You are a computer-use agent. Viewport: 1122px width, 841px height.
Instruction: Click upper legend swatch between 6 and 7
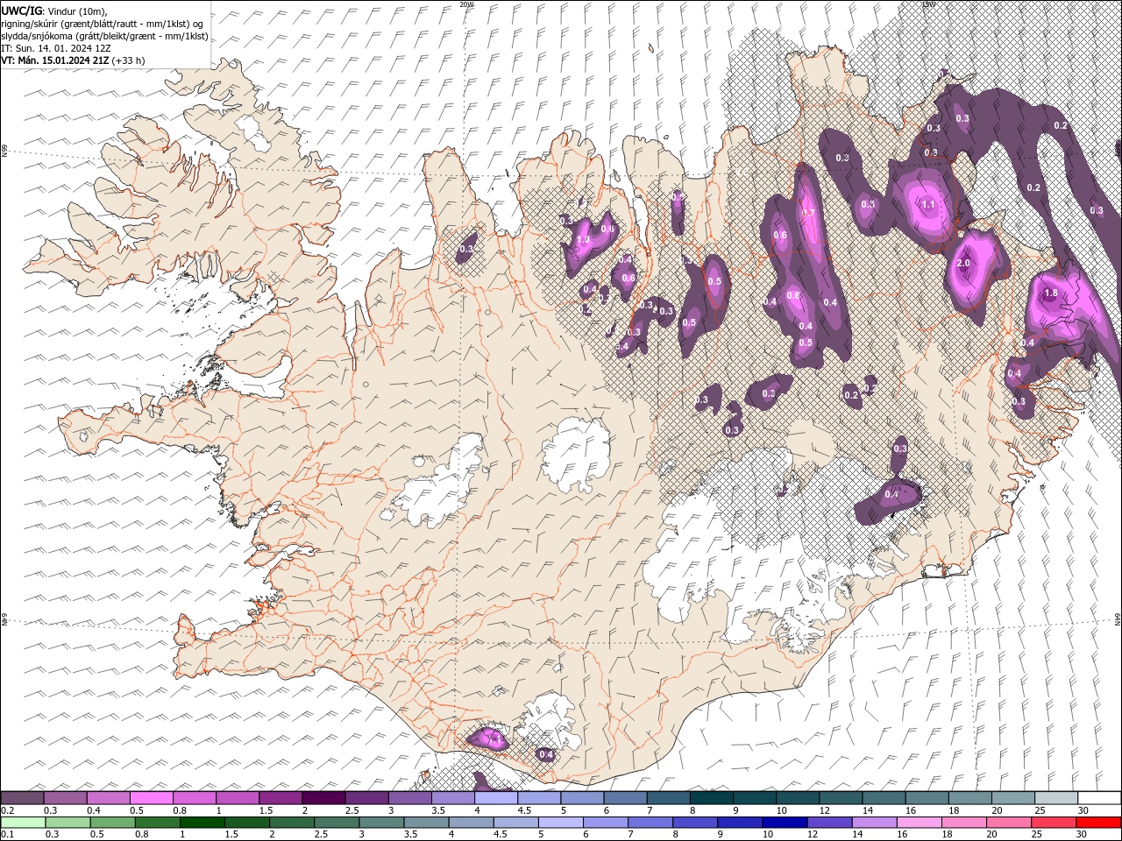coord(625,798)
